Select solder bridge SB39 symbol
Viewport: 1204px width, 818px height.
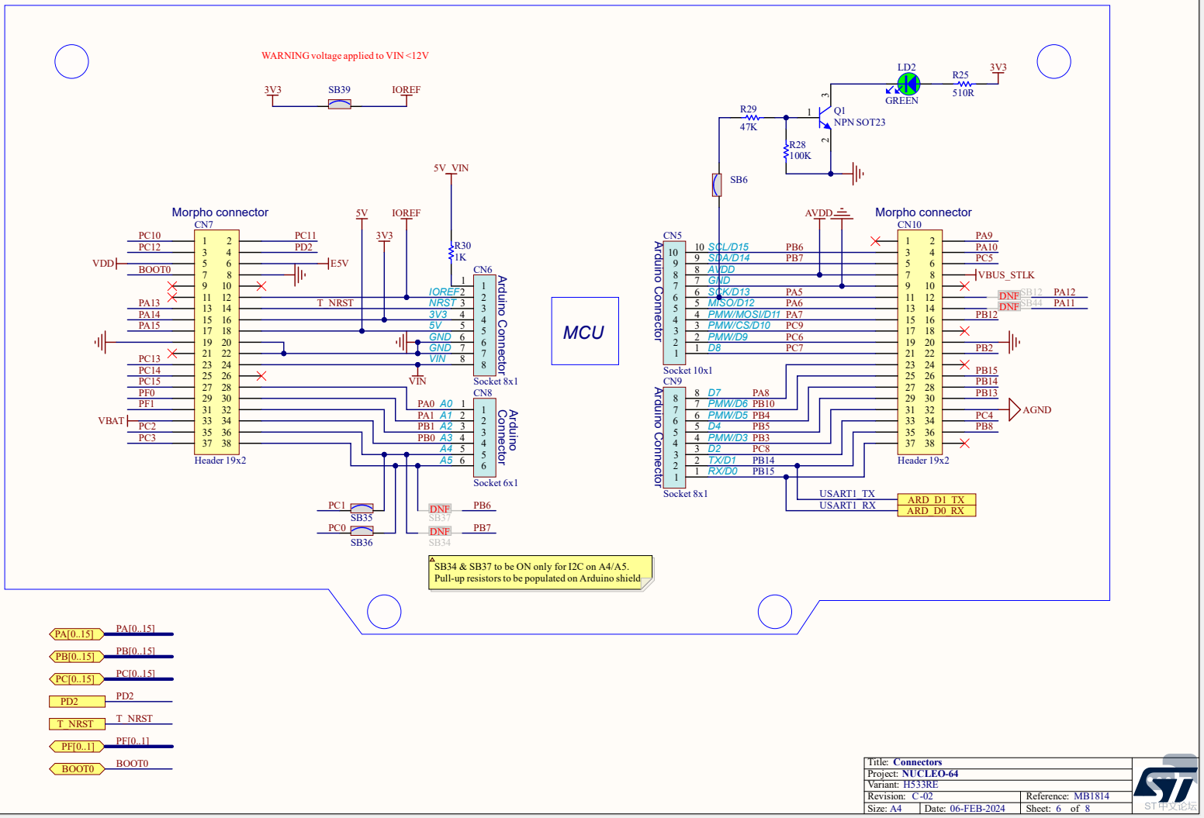339,104
